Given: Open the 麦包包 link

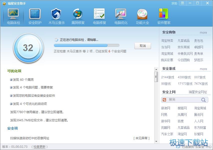Looking at the screenshot, I should [198, 41].
